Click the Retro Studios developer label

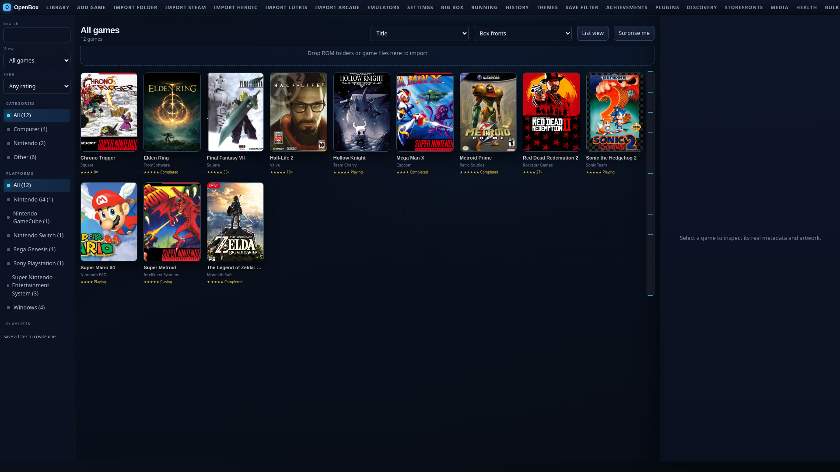472,165
